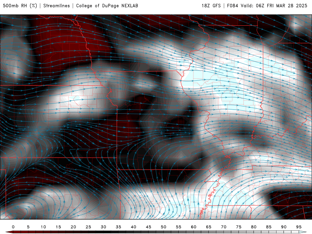Select the "50" scale label
Image resolution: width=312 pixels, height=234 pixels.
[x=163, y=227]
